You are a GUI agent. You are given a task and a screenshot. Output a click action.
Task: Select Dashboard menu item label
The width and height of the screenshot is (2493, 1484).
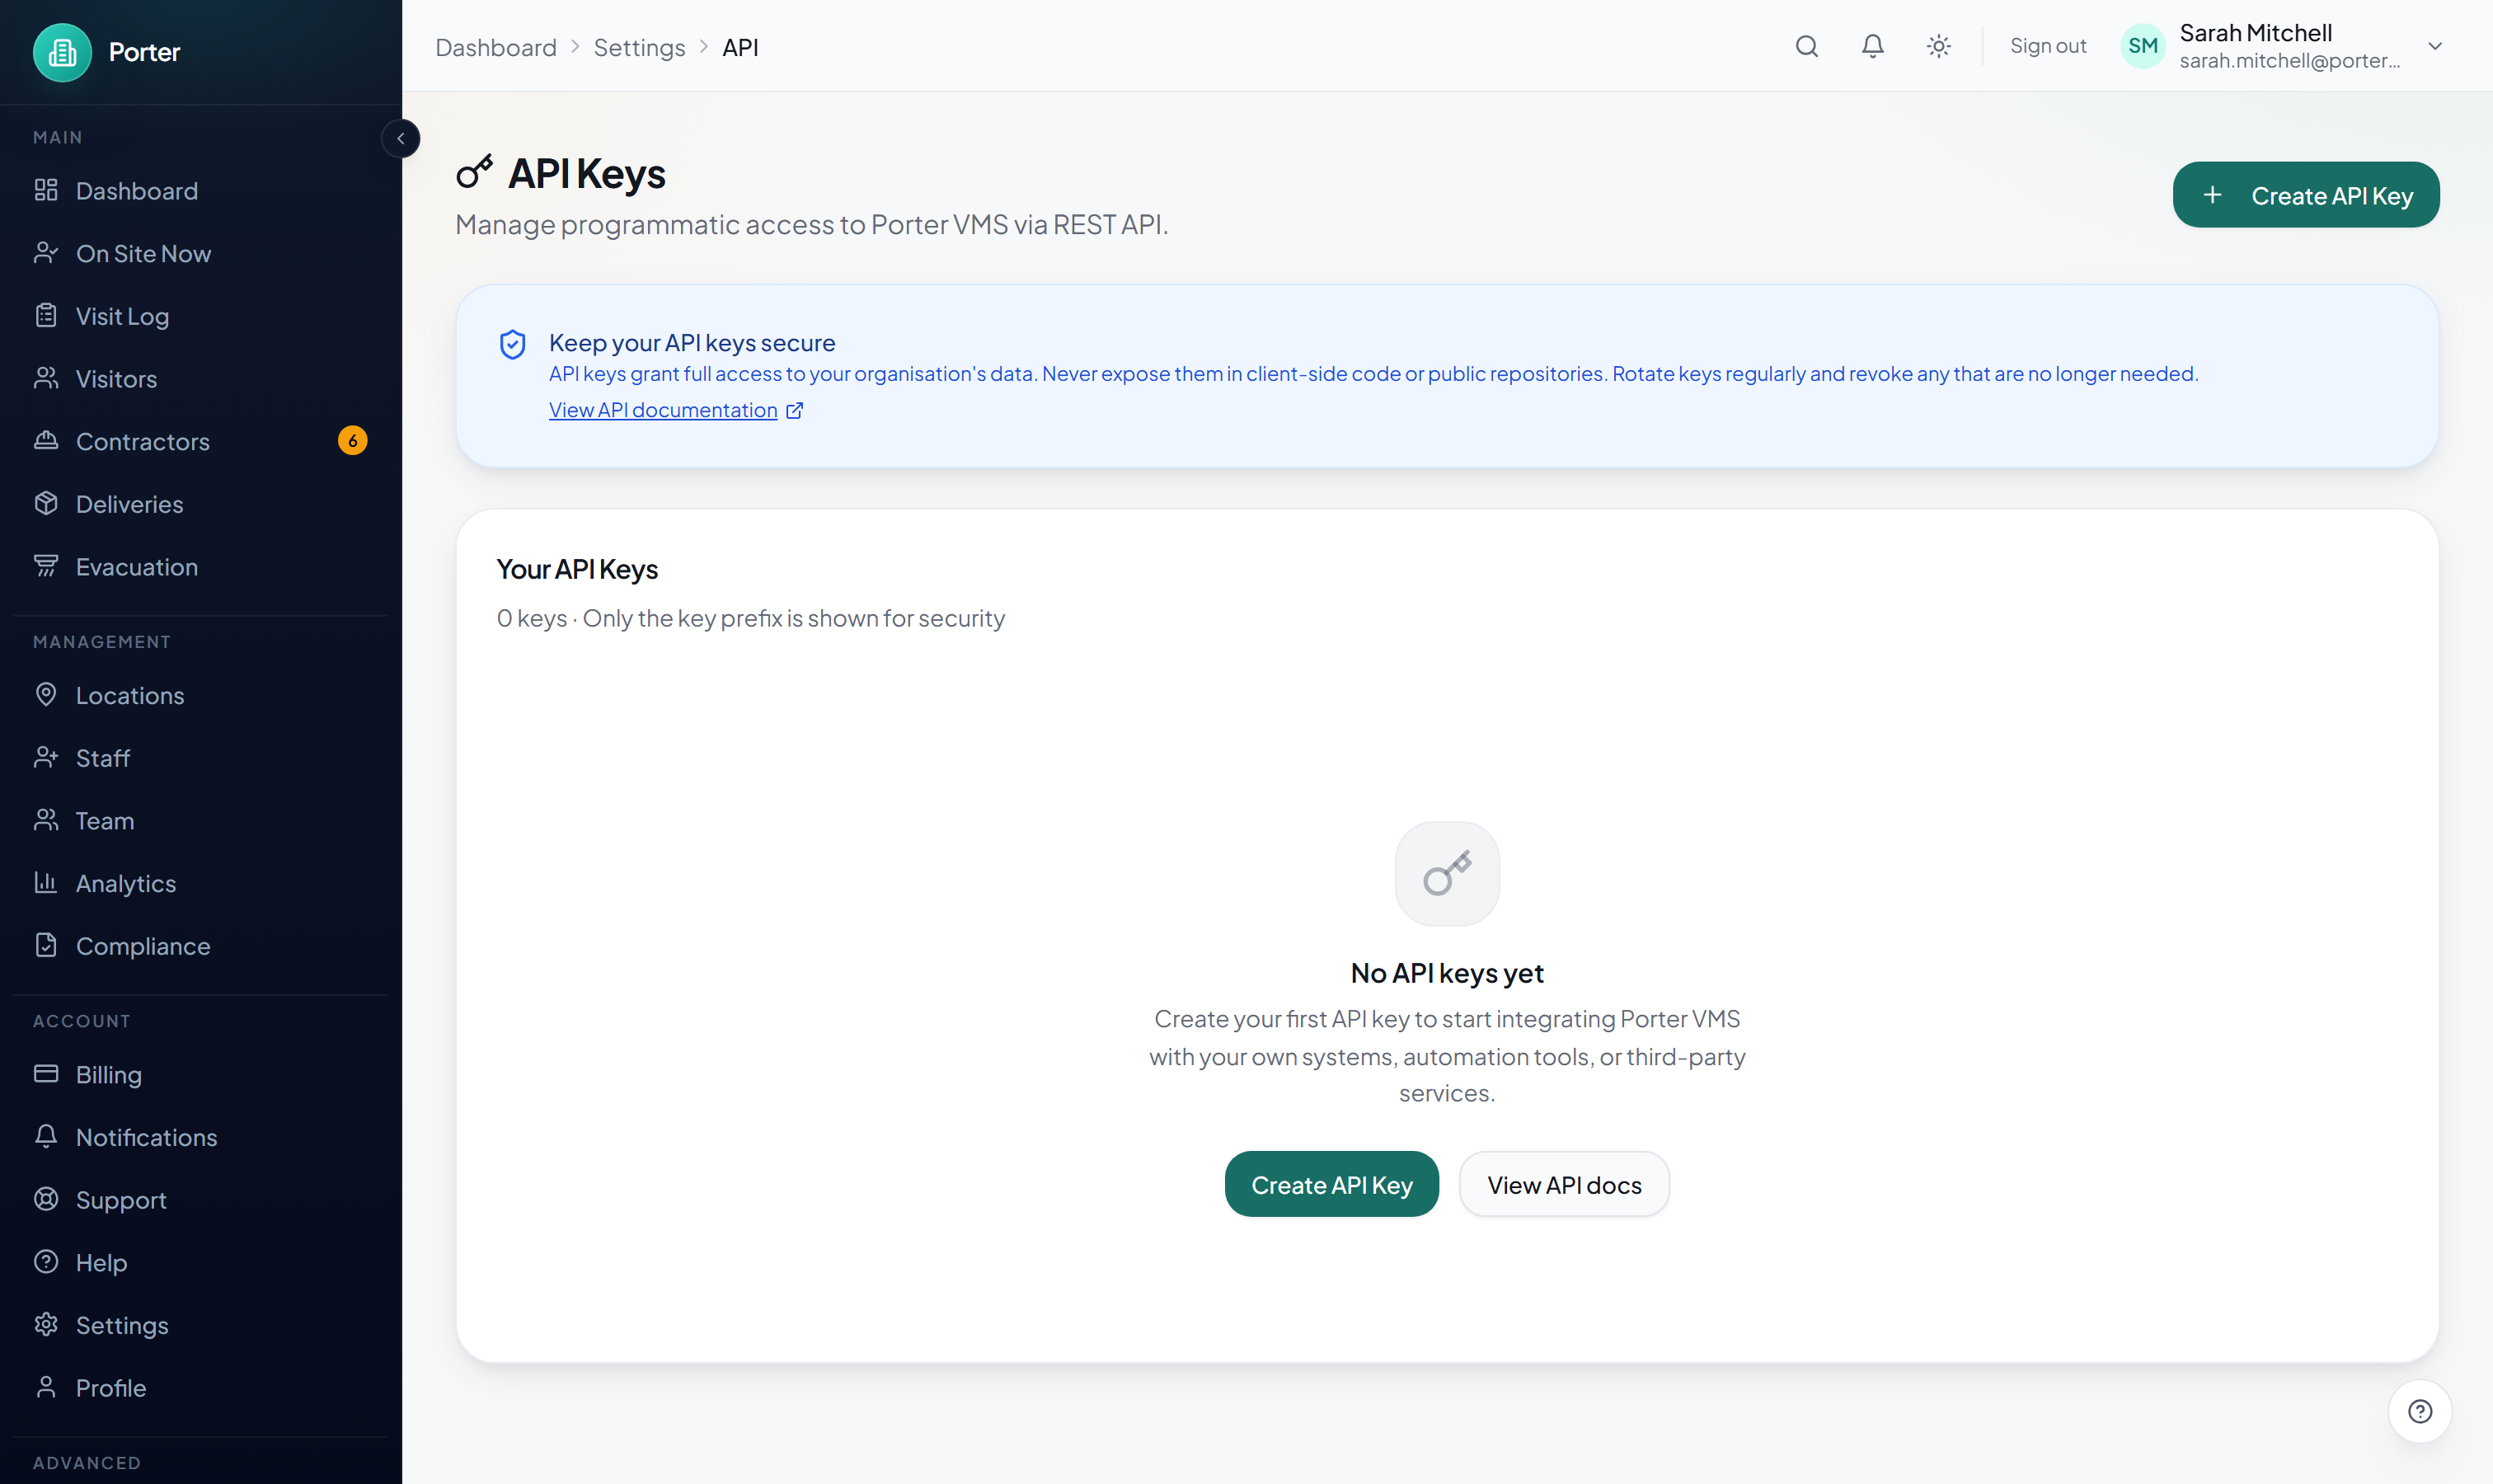pos(137,190)
